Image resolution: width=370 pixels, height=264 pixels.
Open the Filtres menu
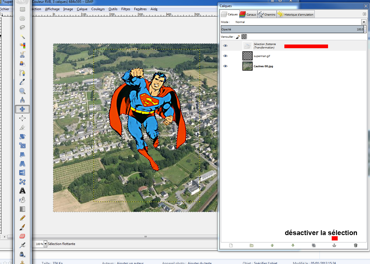[126, 9]
